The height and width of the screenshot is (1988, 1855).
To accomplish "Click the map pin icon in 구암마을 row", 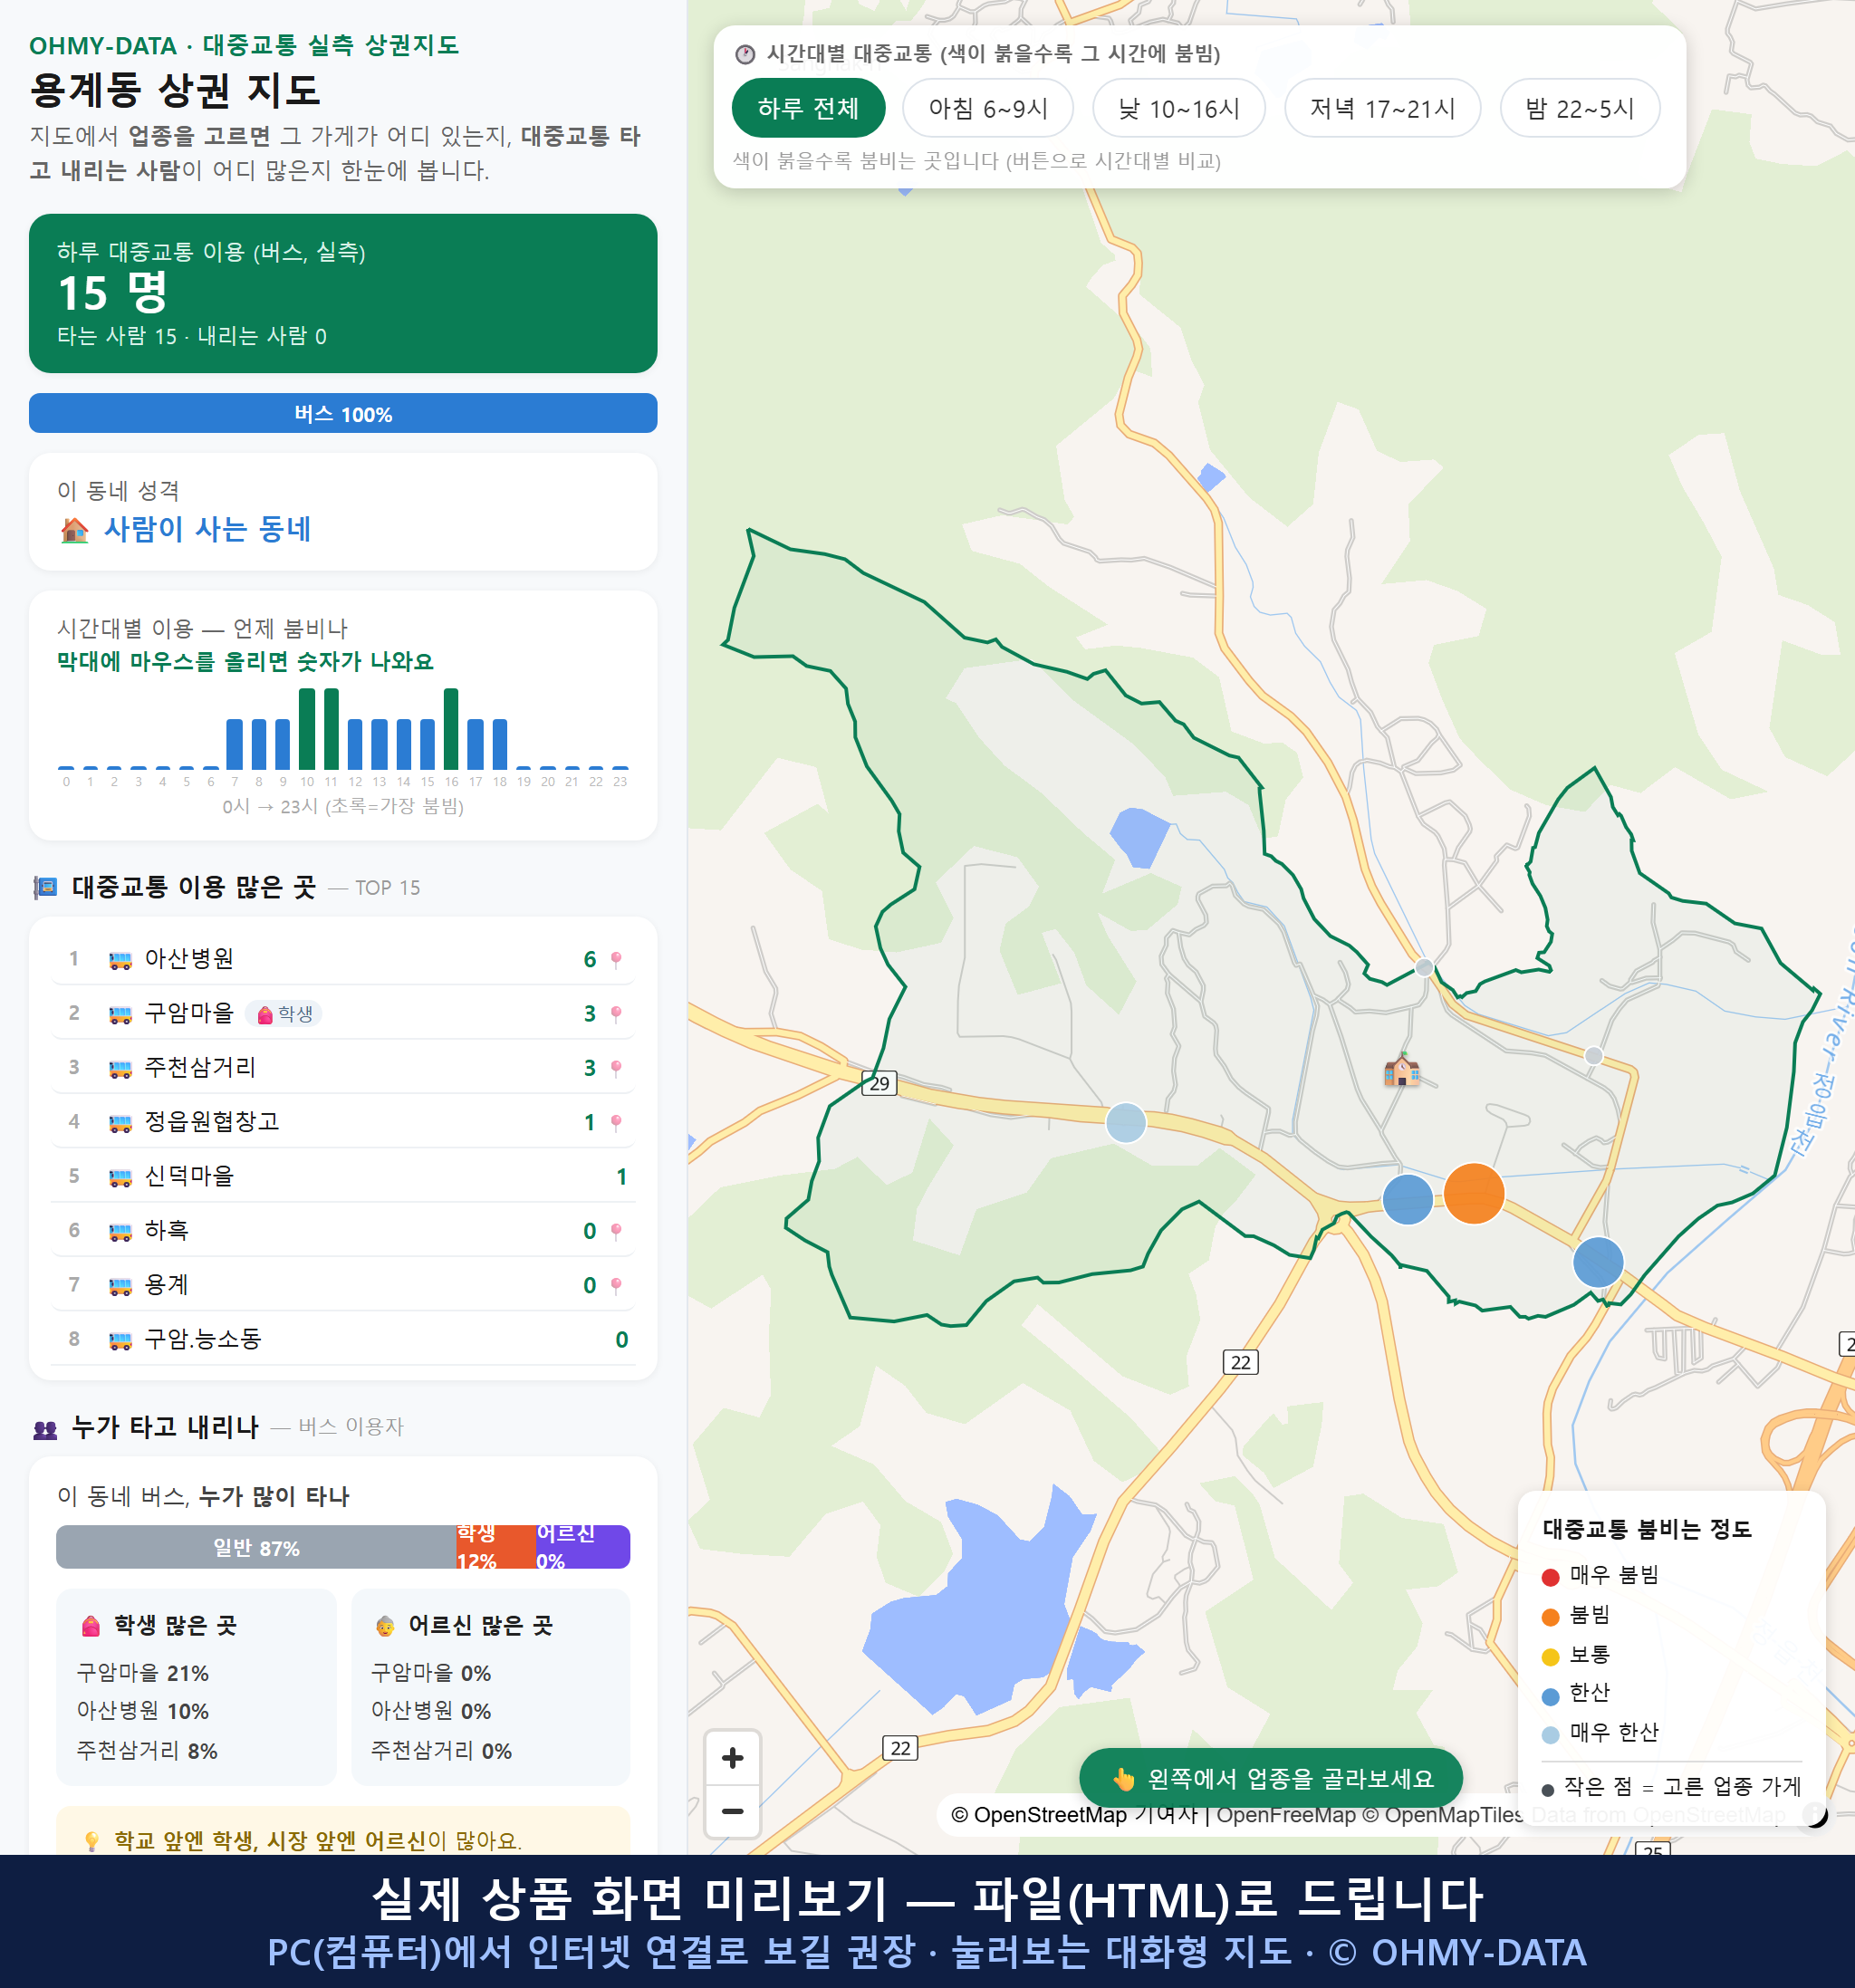I will (x=616, y=1015).
